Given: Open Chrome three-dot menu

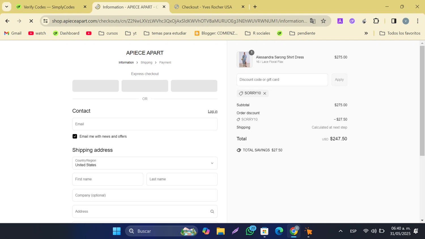Looking at the screenshot, I should [x=418, y=21].
